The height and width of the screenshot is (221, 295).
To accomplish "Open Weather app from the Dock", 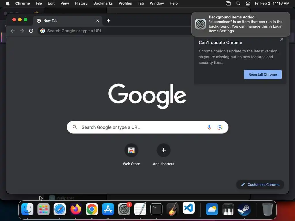I will click(x=212, y=209).
